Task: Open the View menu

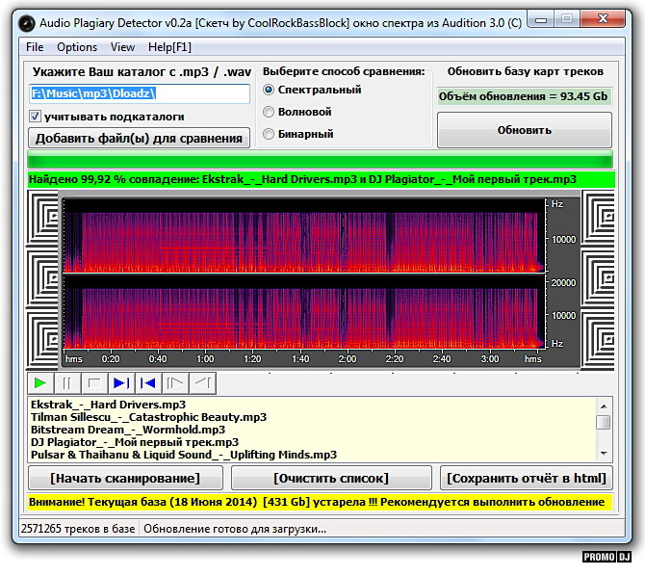Action: point(122,47)
